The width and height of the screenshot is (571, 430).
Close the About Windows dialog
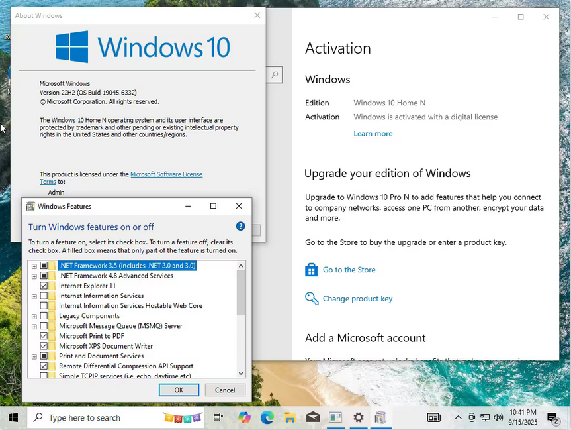click(x=257, y=15)
